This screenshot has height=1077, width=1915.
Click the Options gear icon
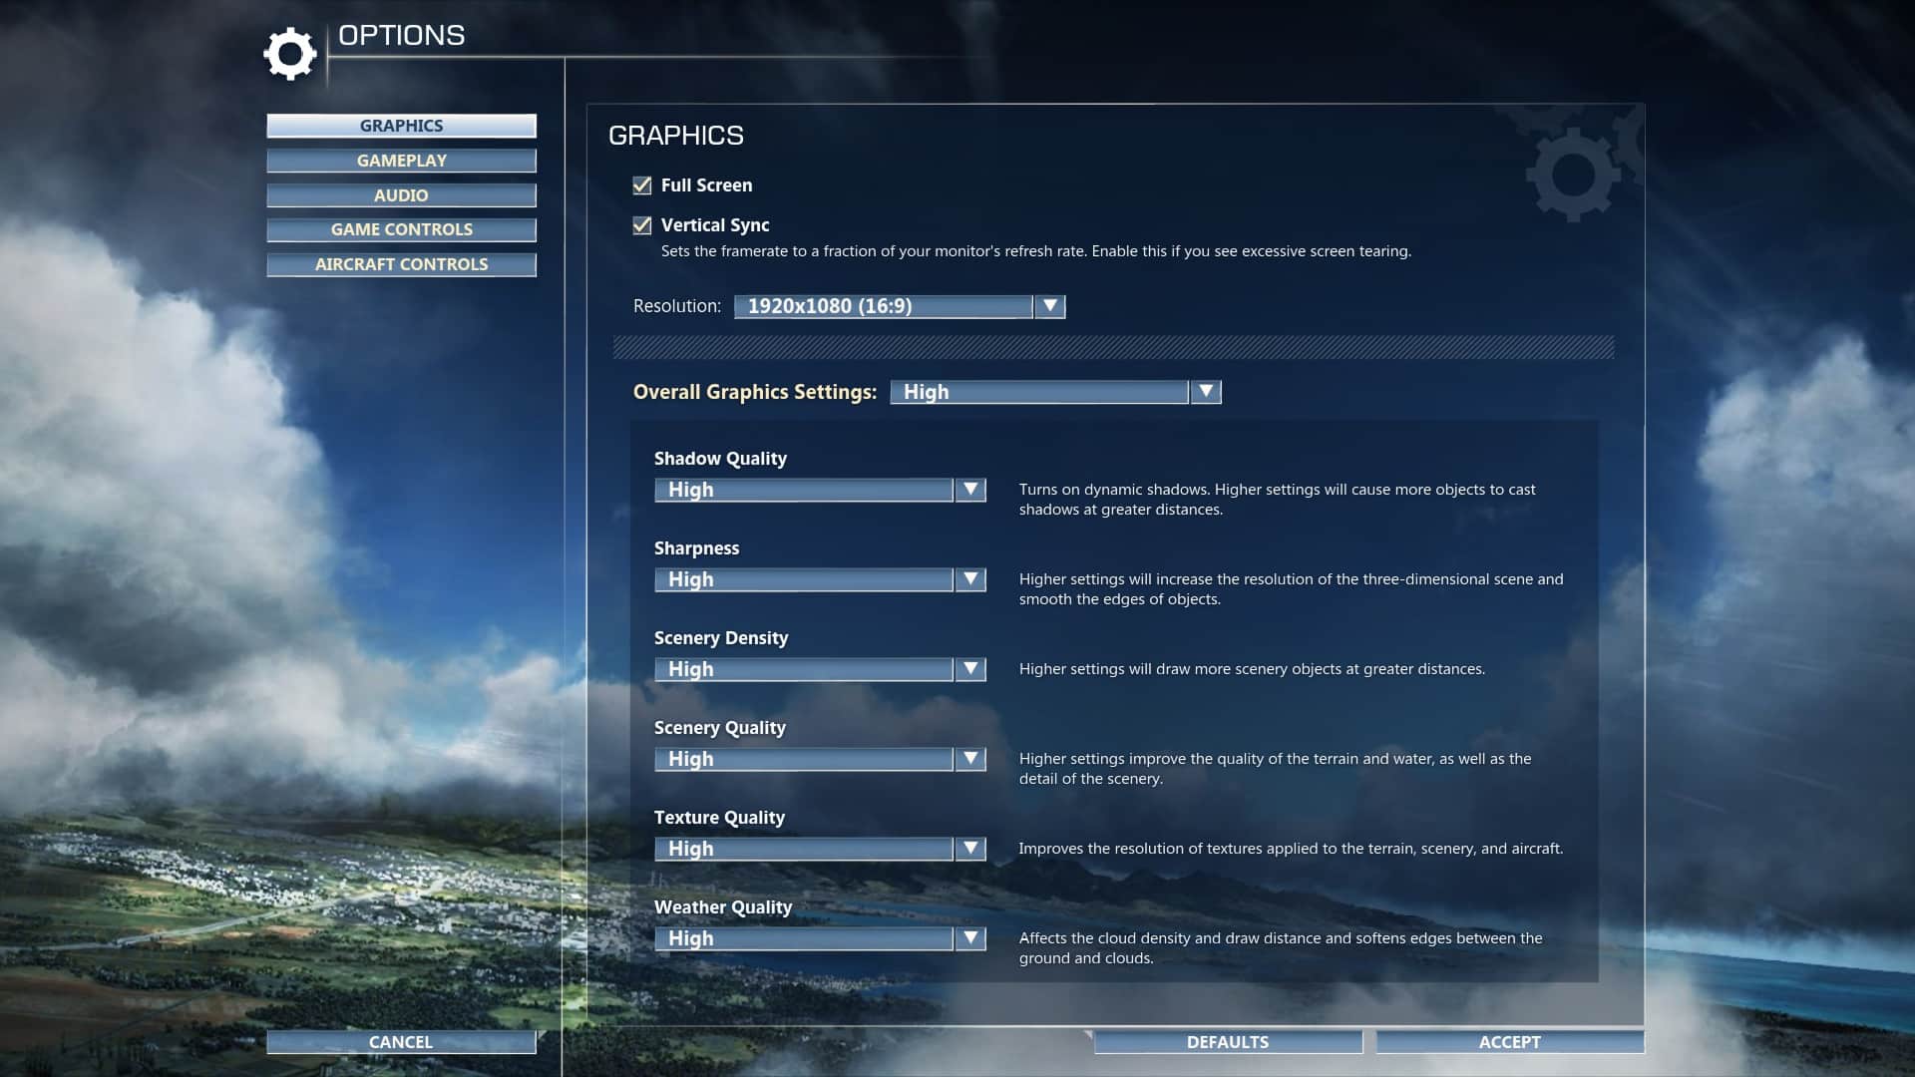pyautogui.click(x=289, y=54)
